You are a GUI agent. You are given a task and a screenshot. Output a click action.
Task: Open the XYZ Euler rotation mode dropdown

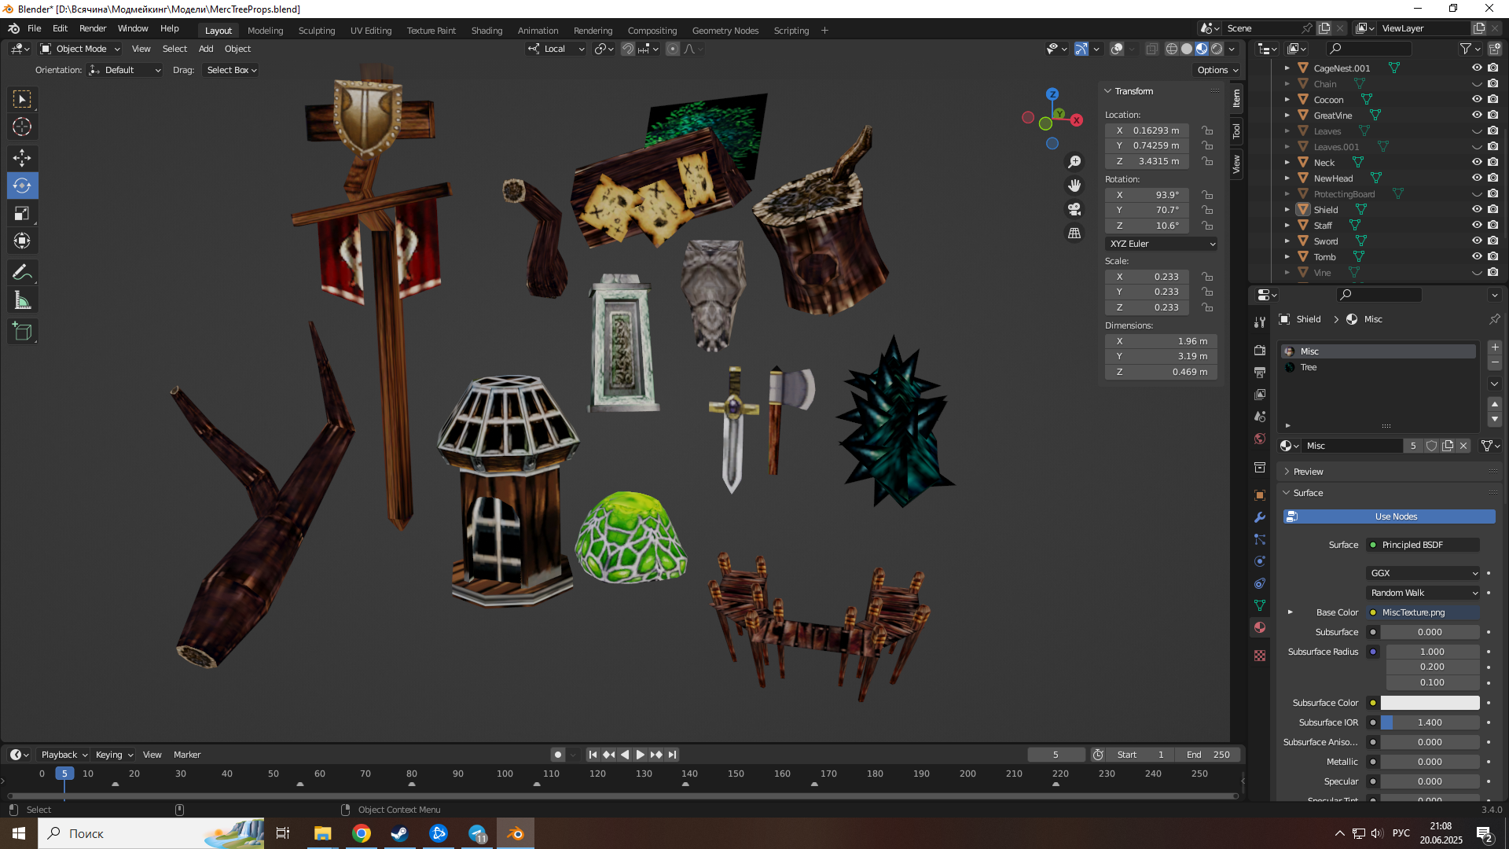(1162, 244)
